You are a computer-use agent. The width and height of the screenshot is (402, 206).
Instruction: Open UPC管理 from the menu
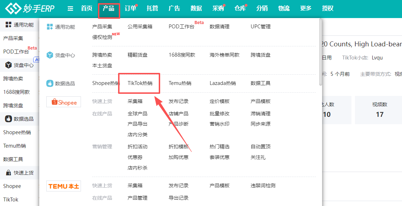pyautogui.click(x=261, y=27)
